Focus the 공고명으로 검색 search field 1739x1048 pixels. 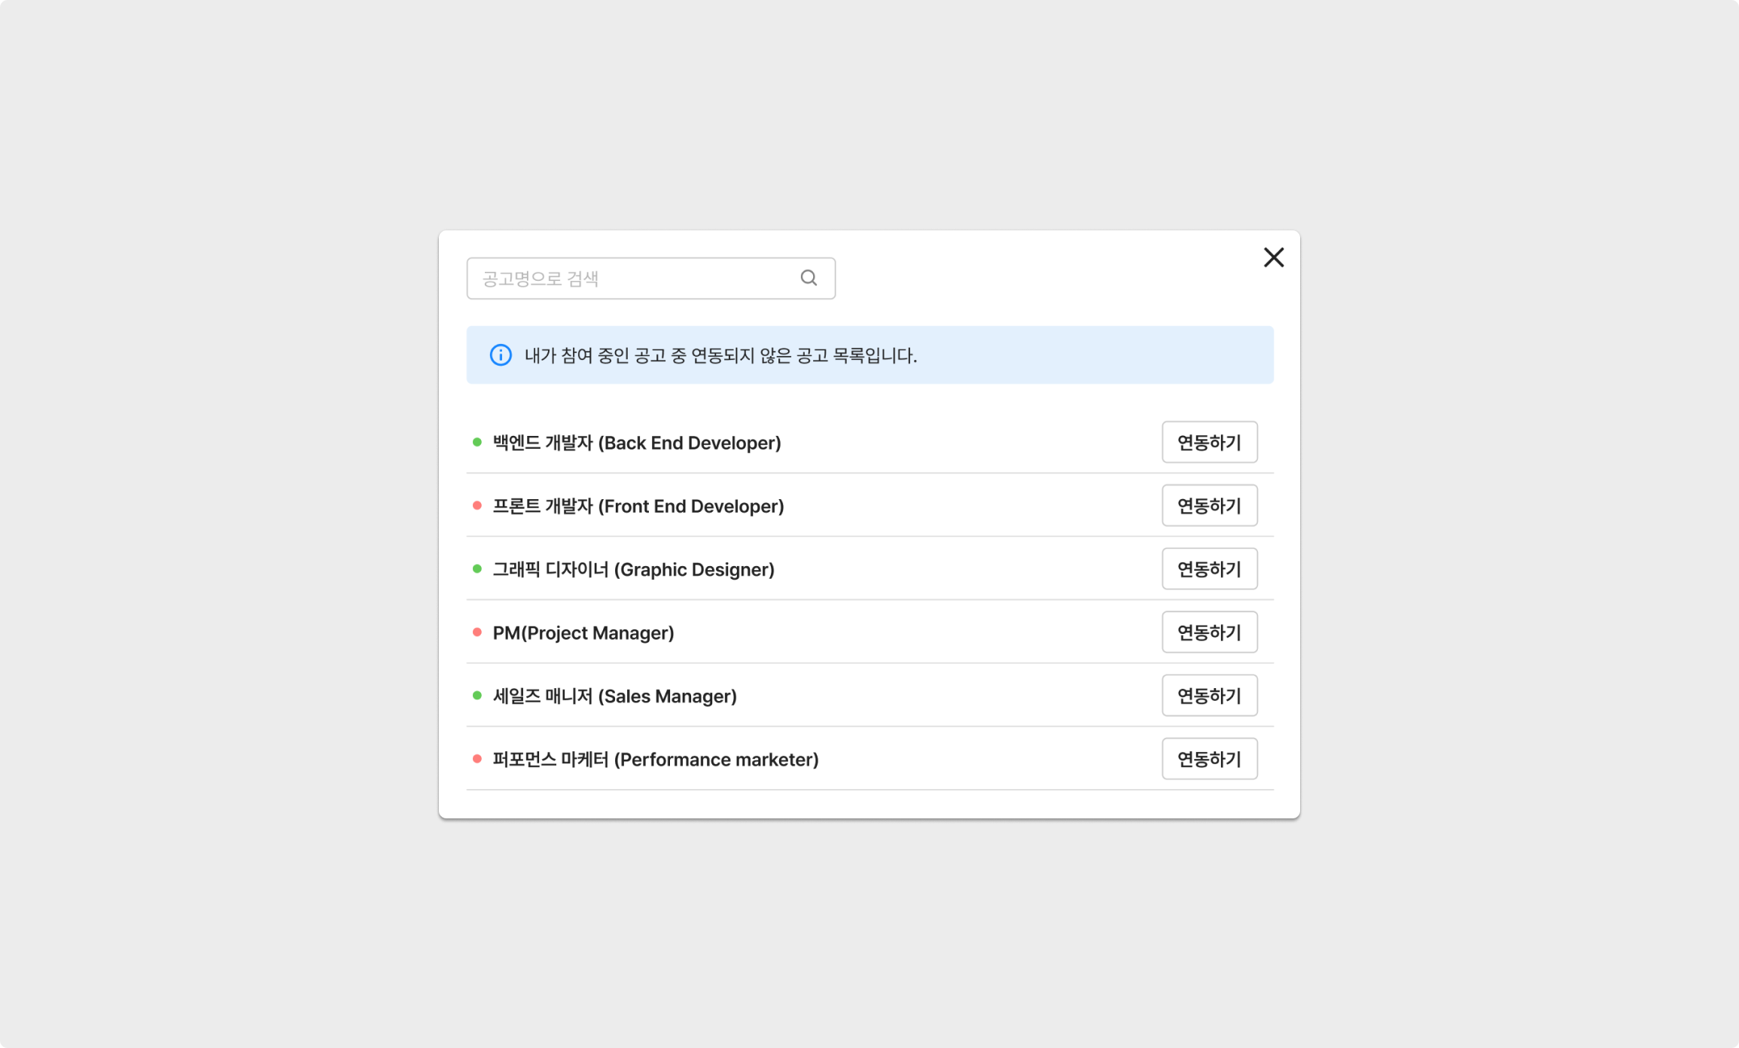point(632,279)
